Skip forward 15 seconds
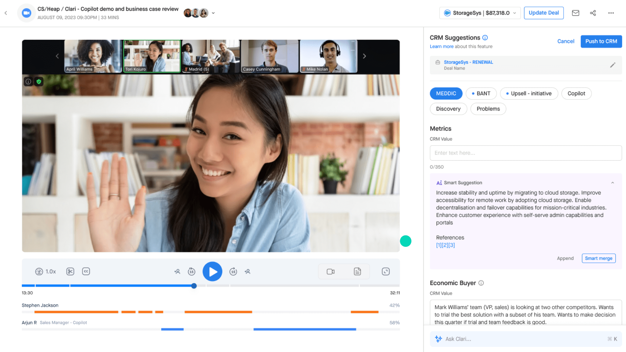The image size is (626, 352). [x=233, y=271]
